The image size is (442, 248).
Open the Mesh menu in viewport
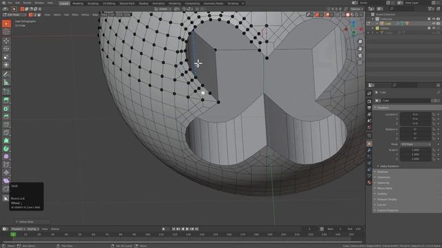75,14
